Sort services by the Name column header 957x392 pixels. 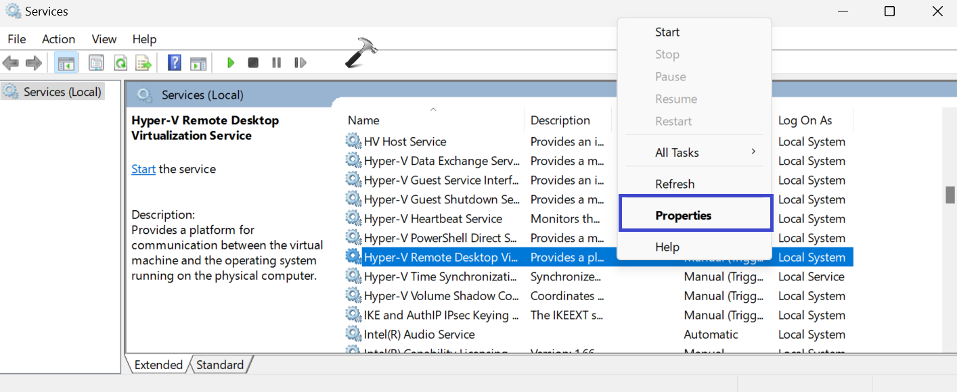[363, 120]
